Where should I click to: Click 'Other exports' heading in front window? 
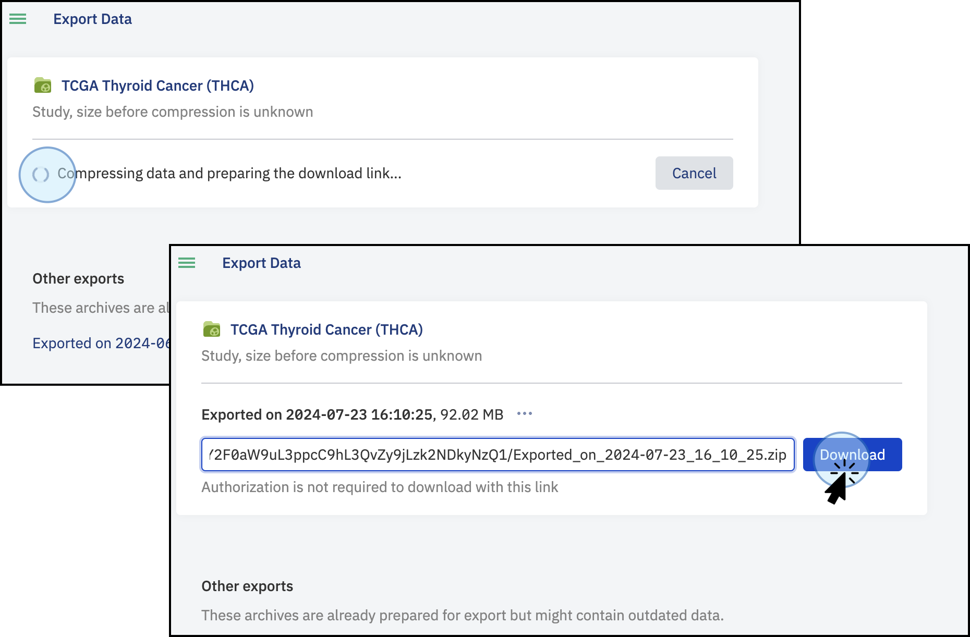click(x=247, y=586)
